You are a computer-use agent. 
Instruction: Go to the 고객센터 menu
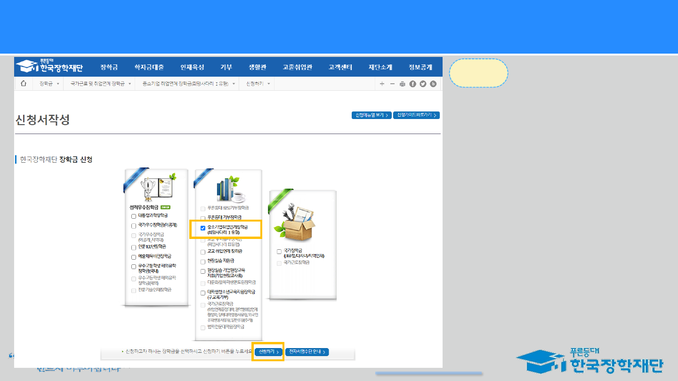coord(340,67)
